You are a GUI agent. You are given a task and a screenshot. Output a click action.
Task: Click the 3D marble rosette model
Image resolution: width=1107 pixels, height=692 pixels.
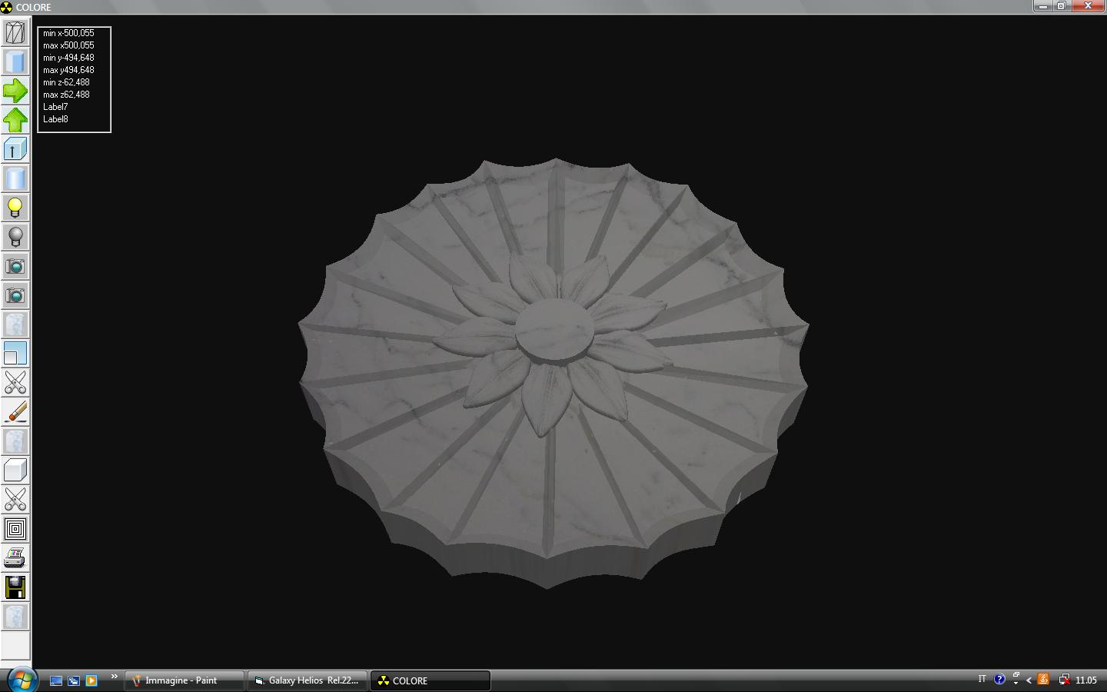pos(553,373)
